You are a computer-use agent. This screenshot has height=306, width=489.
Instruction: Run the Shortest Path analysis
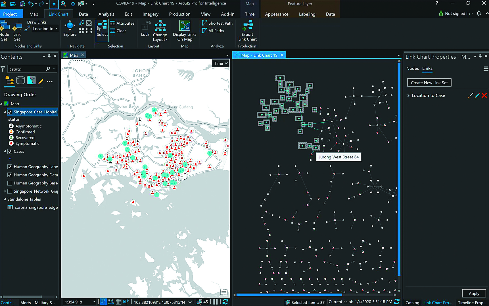tap(217, 23)
